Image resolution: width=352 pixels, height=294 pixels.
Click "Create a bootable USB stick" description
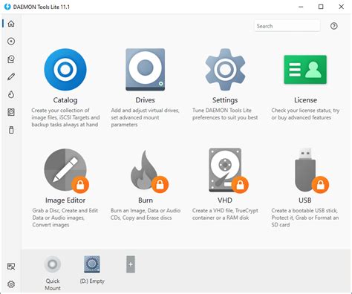point(305,218)
